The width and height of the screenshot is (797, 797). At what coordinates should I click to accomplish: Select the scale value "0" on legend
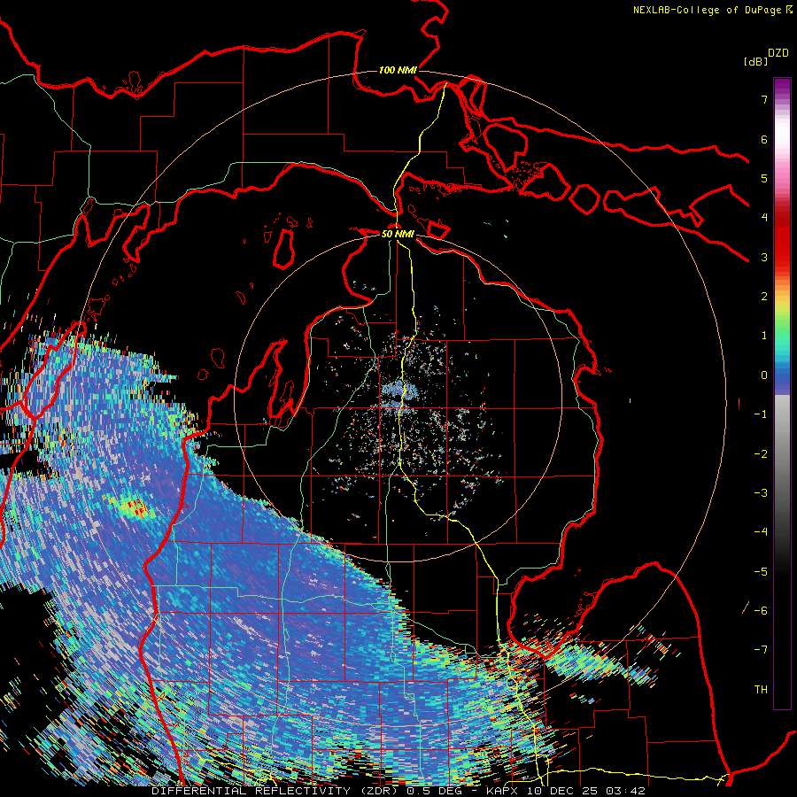[x=764, y=375]
